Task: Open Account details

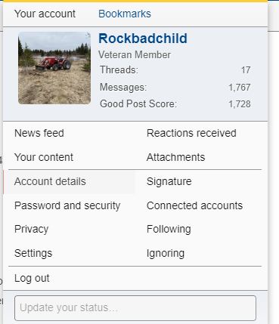Action: pos(50,181)
